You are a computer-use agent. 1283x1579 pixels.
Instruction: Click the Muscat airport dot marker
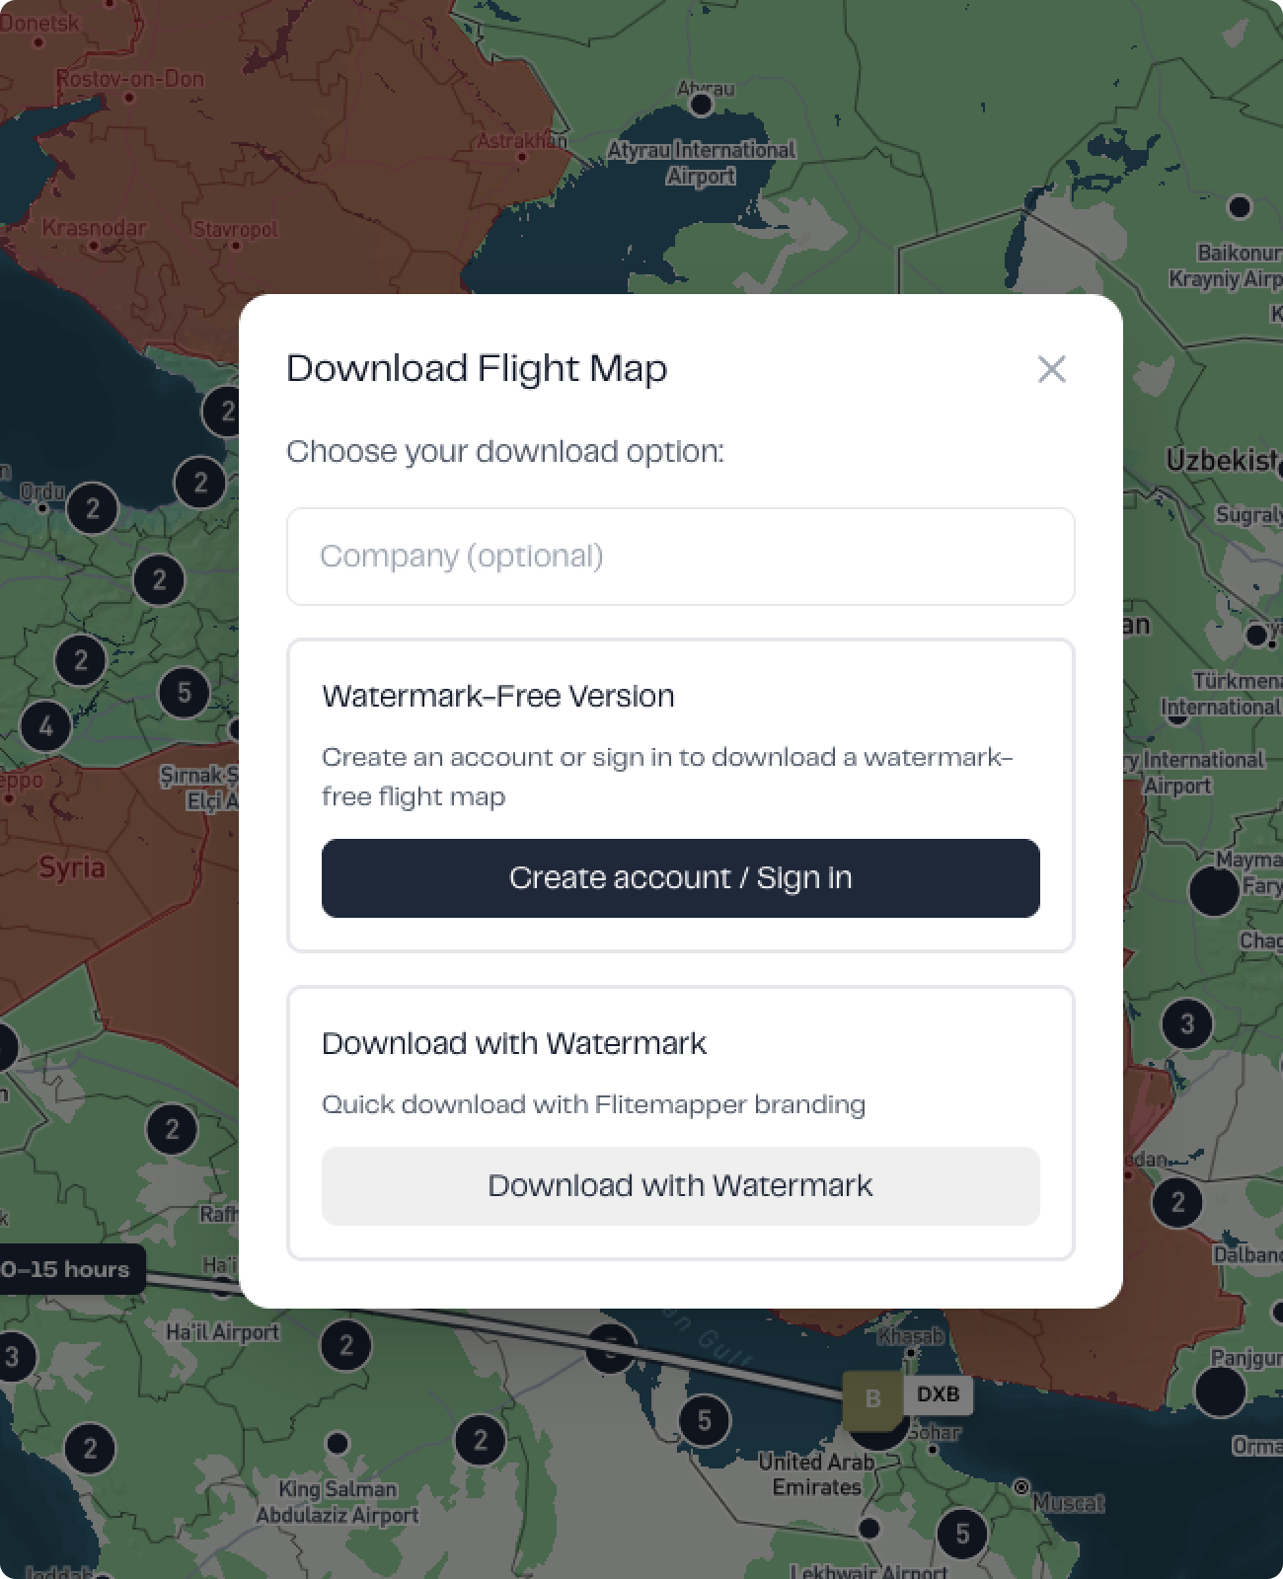(1021, 1487)
